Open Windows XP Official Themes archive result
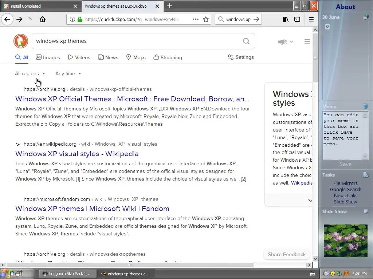Image resolution: width=373 pixels, height=279 pixels. click(x=132, y=99)
